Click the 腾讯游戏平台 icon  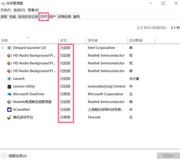click(9, 117)
